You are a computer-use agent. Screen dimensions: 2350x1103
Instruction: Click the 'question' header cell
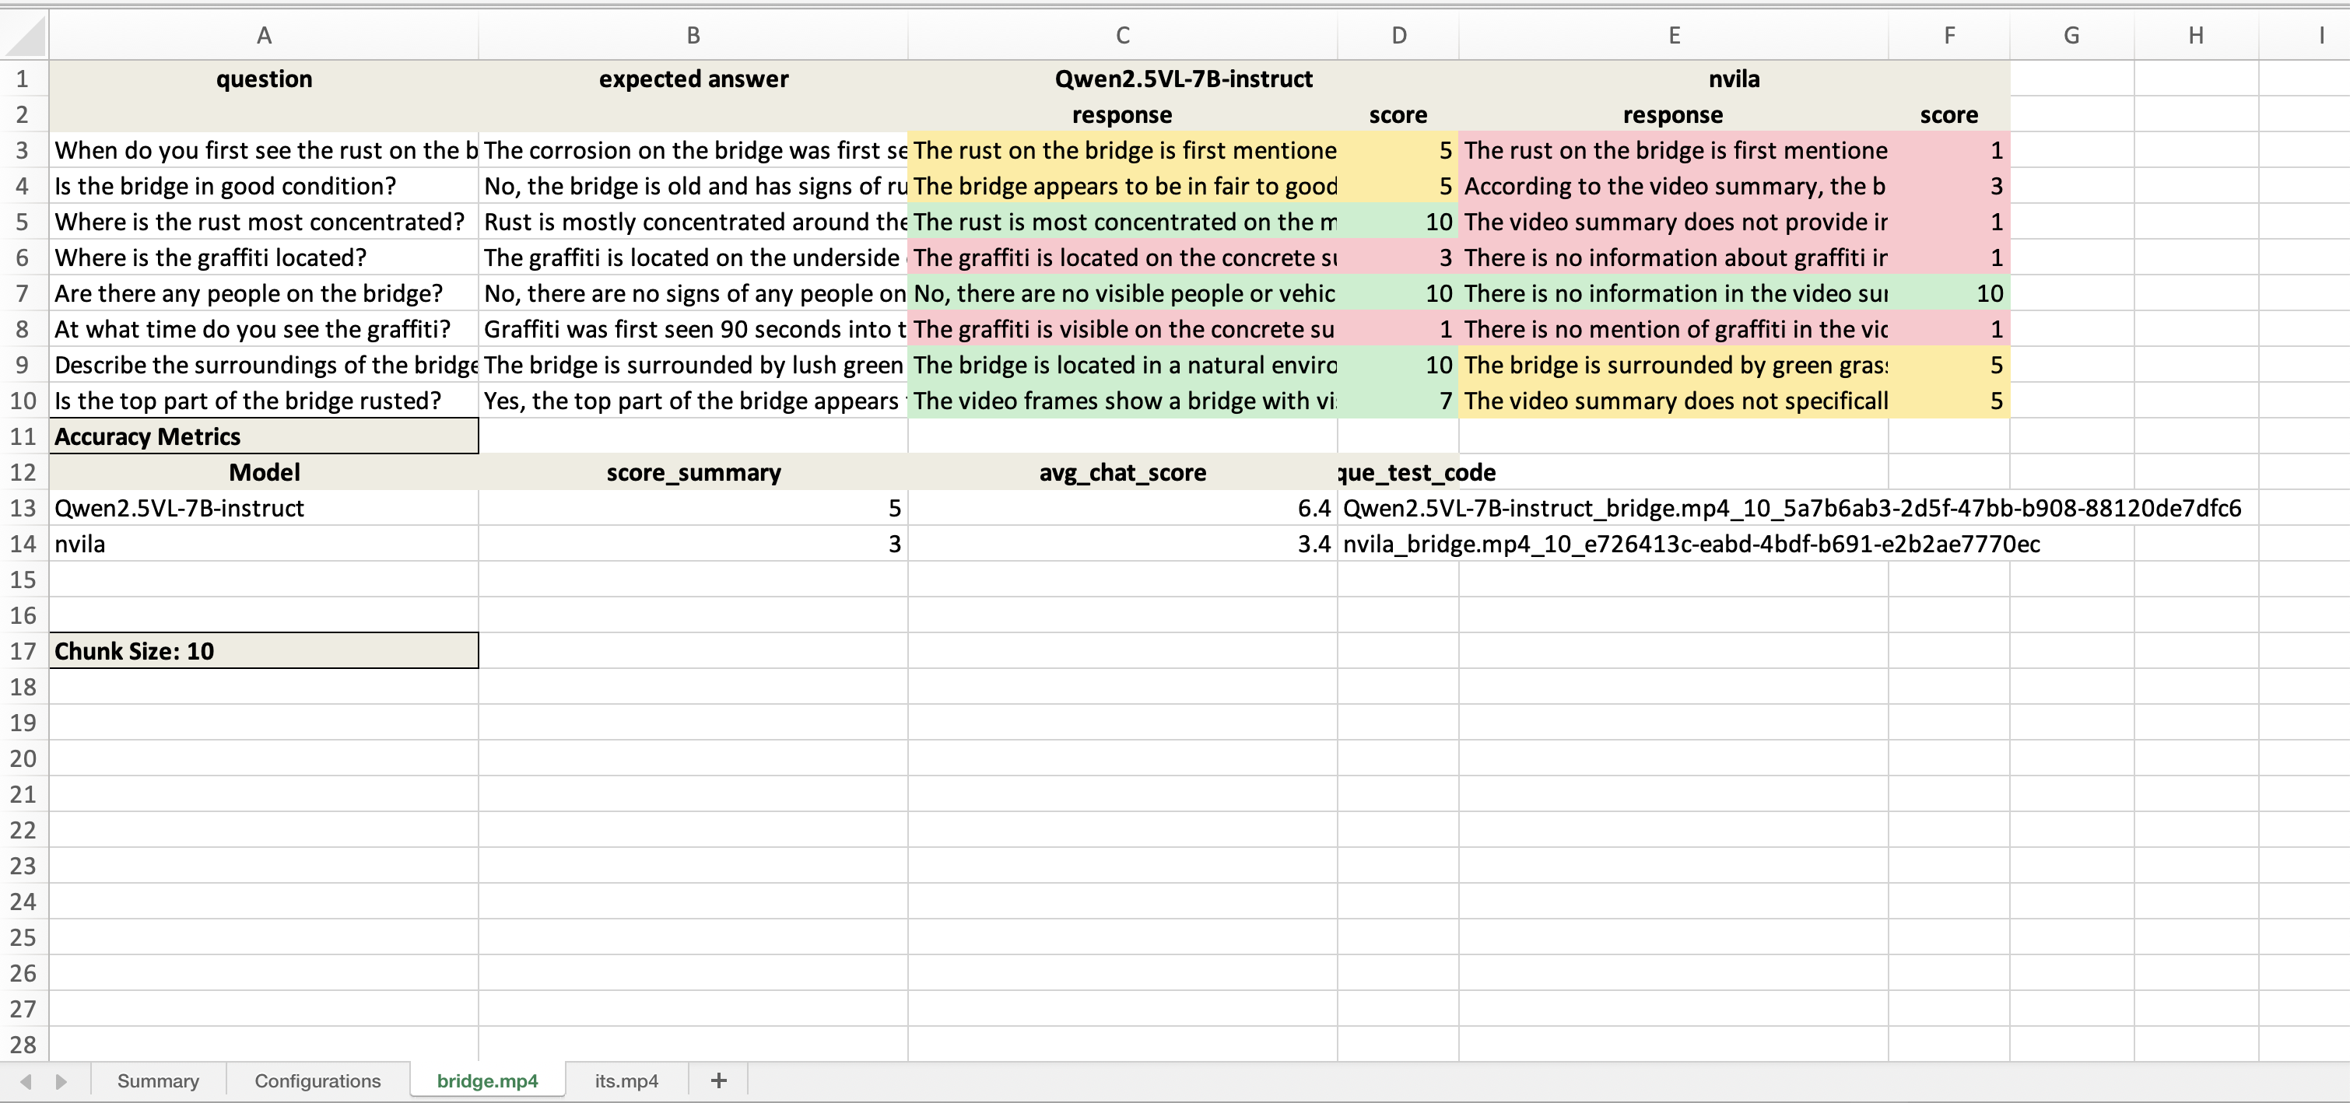(x=264, y=79)
